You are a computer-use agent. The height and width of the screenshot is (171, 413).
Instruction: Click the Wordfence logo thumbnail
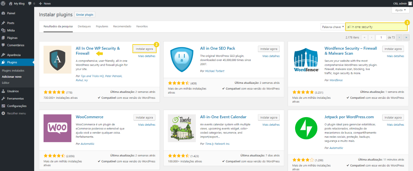pos(306,59)
